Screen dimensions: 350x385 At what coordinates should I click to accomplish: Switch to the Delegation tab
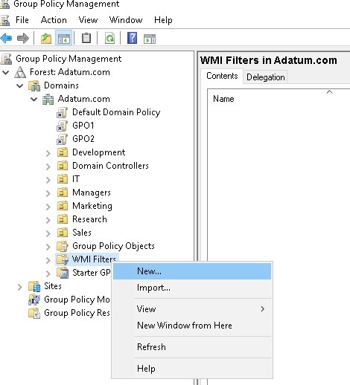(x=265, y=77)
